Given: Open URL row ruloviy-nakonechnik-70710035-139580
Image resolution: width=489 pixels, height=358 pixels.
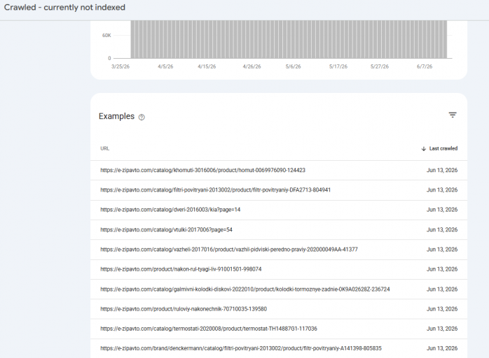Looking at the screenshot, I should click(x=279, y=309).
